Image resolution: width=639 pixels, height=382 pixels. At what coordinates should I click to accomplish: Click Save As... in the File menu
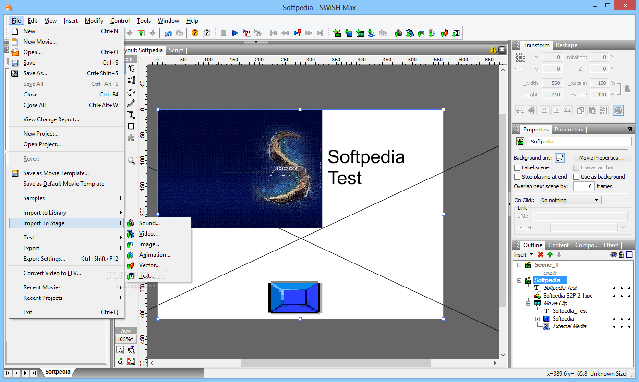point(66,73)
